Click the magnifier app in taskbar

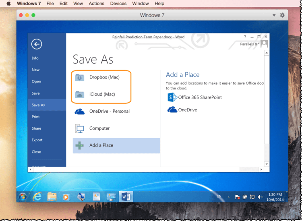(x=81, y=197)
